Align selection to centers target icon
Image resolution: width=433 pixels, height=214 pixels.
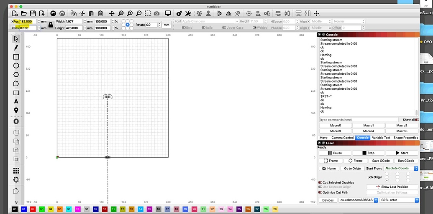coord(249,13)
